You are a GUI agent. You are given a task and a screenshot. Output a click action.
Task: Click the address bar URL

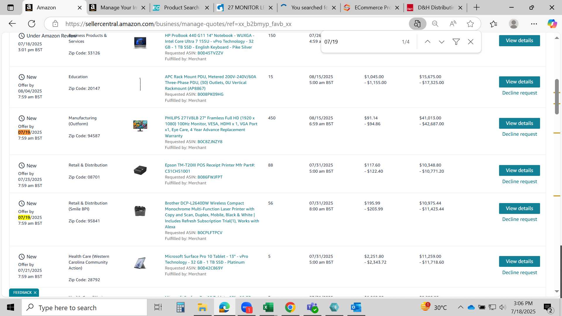click(178, 24)
